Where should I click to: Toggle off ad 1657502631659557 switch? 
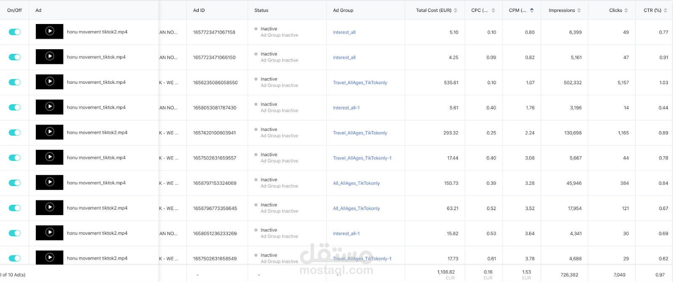(15, 158)
